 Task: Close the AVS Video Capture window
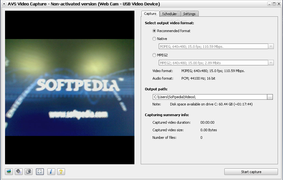[x=279, y=4]
